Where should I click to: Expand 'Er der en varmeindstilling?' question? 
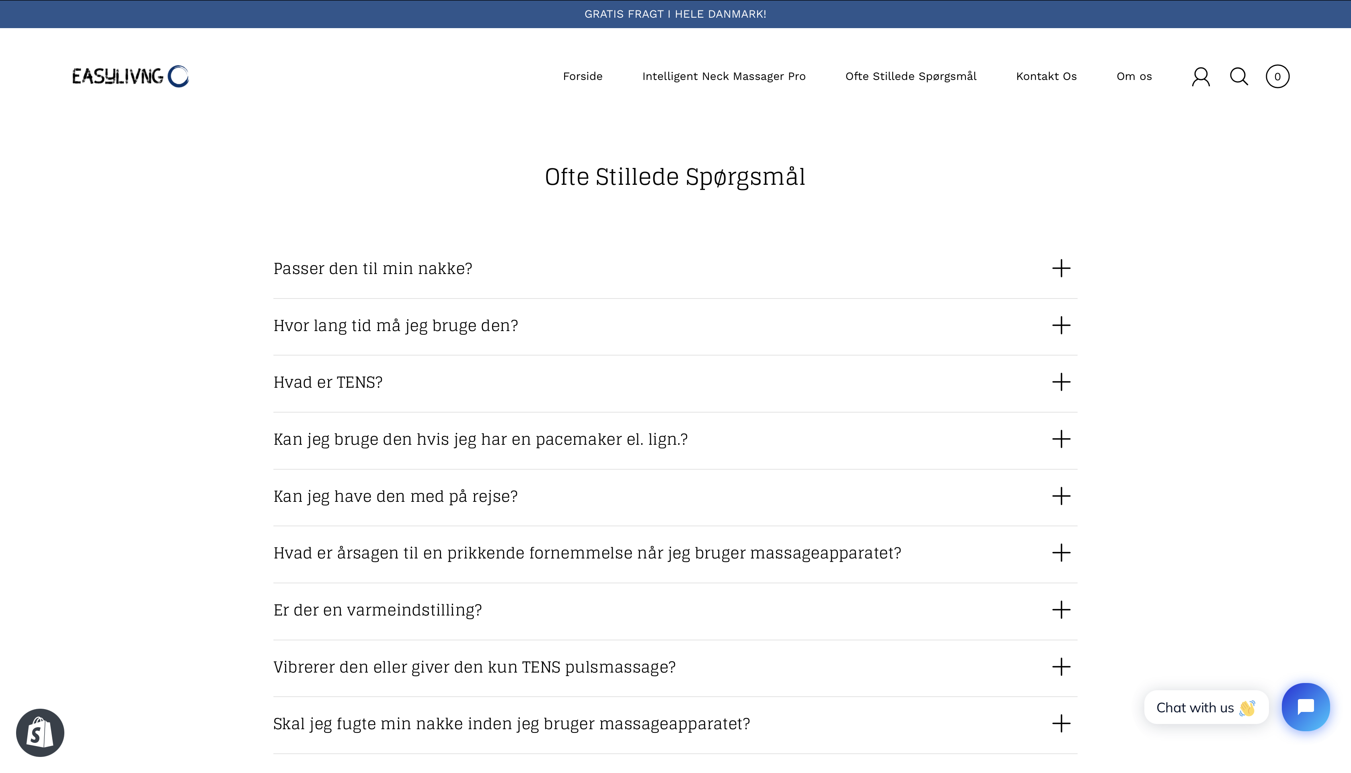pyautogui.click(x=377, y=610)
